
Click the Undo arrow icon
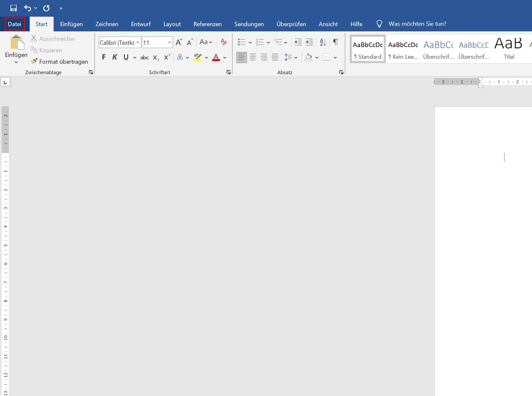(27, 8)
